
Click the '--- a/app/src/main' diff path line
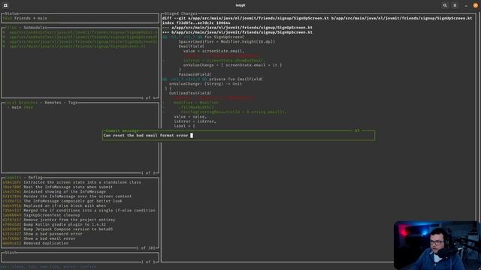237,28
